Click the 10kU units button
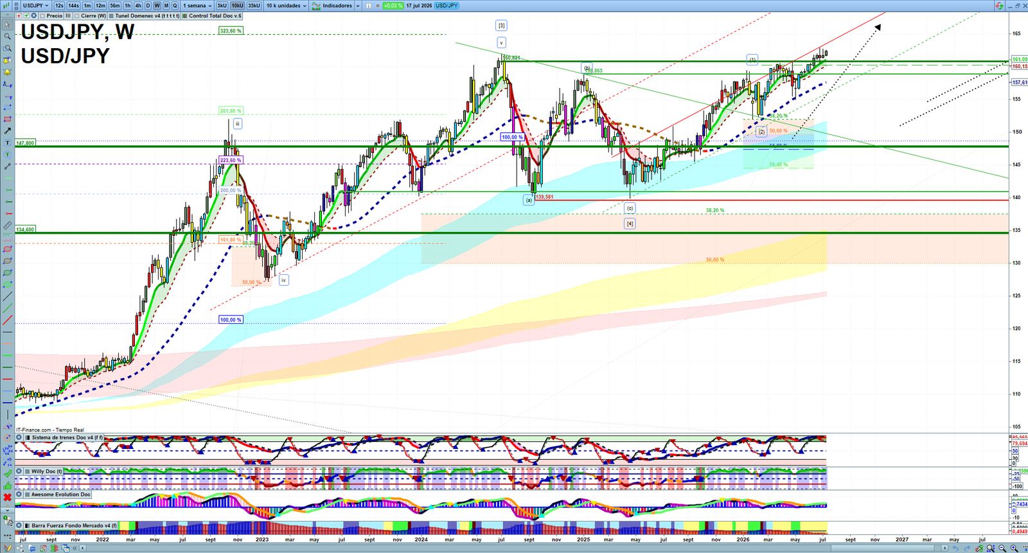This screenshot has height=553, width=1028. (x=237, y=5)
